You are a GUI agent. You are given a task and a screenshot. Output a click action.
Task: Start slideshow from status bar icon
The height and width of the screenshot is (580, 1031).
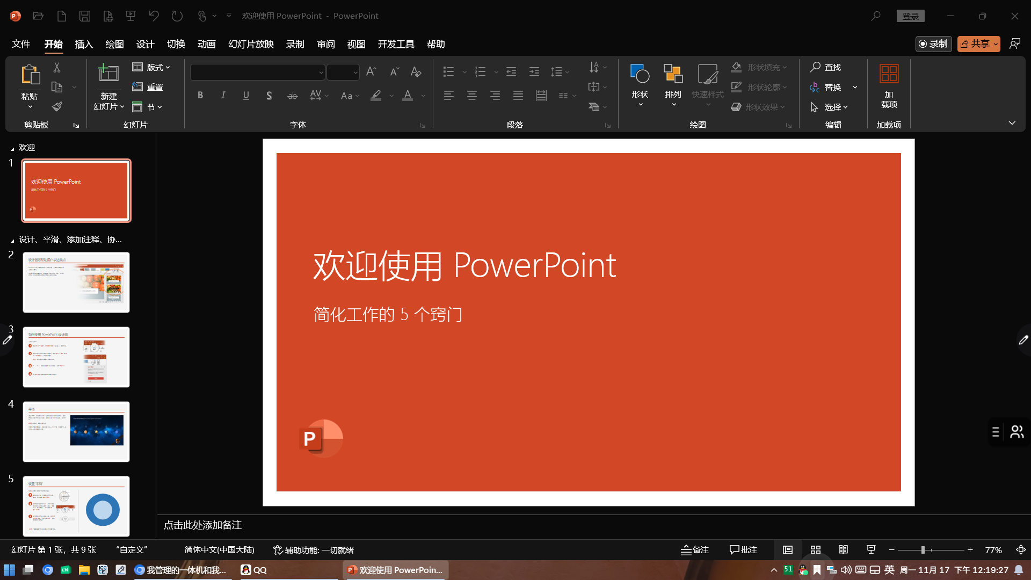871,550
